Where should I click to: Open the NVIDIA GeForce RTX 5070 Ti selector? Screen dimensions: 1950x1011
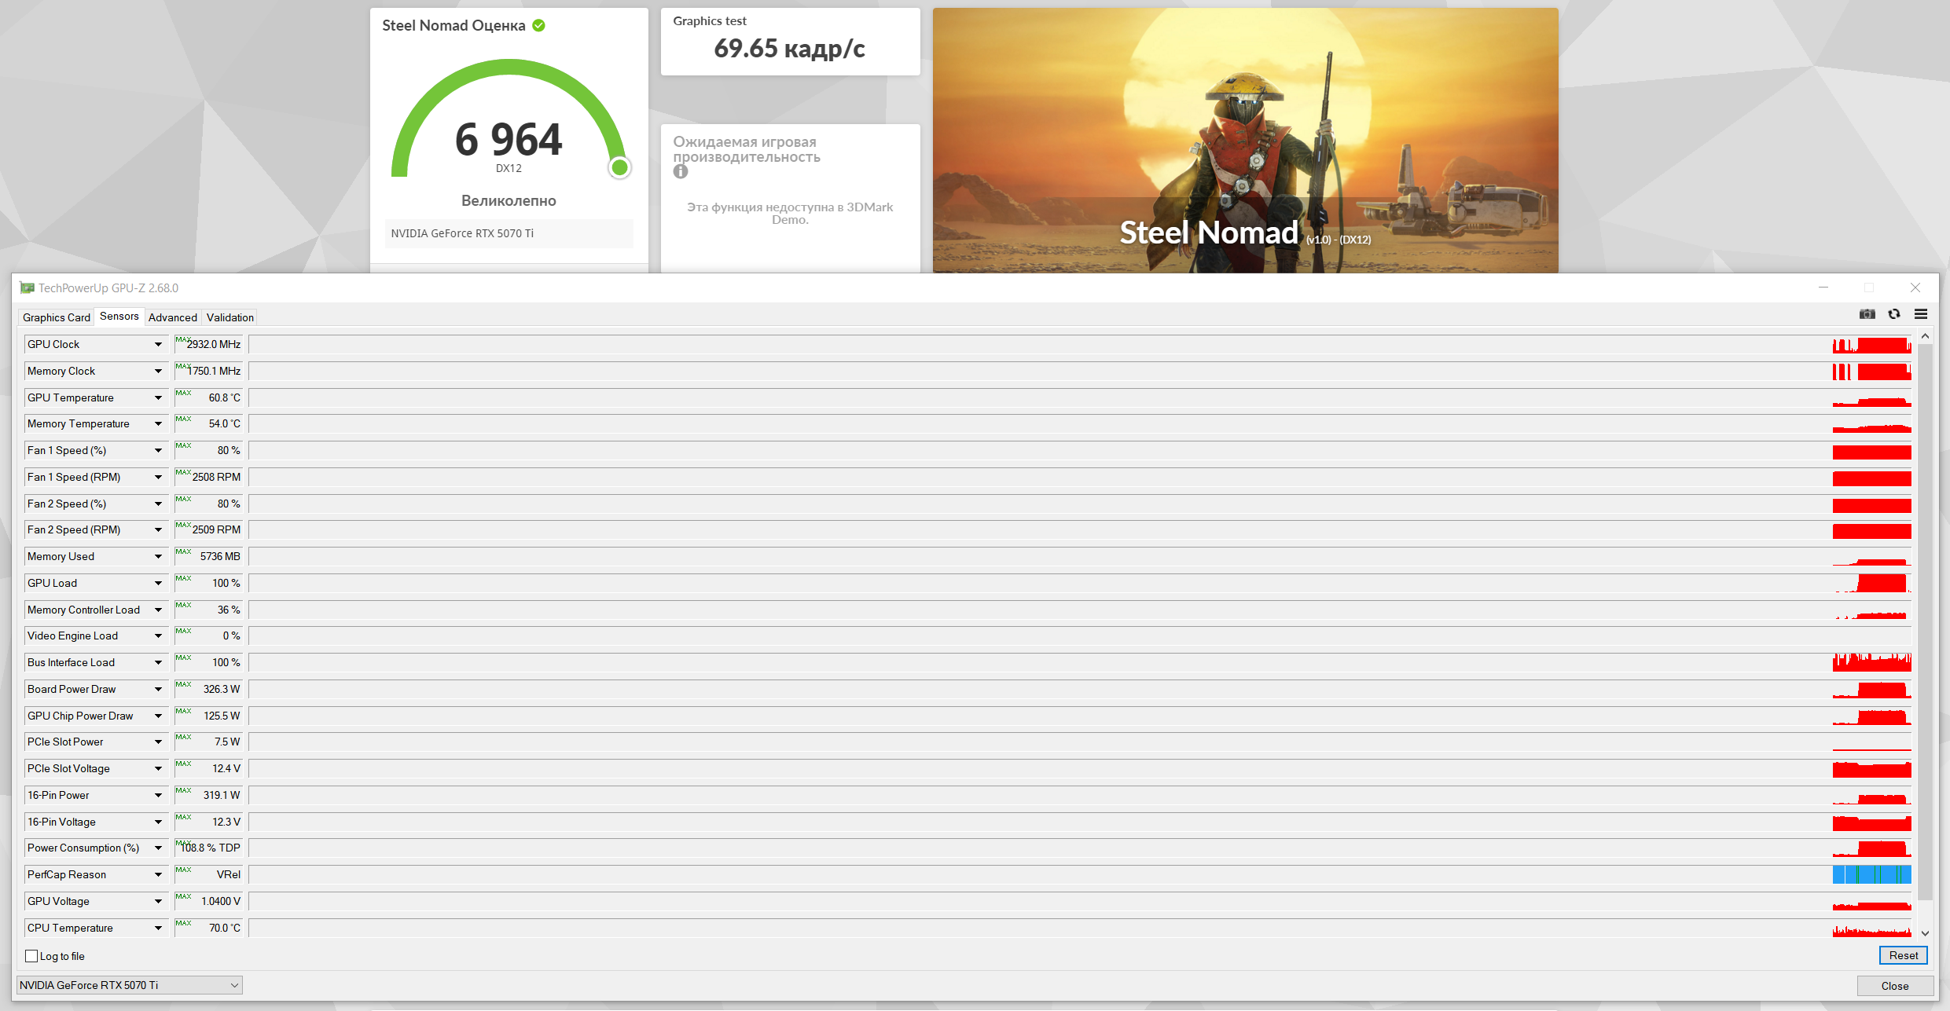pos(130,985)
